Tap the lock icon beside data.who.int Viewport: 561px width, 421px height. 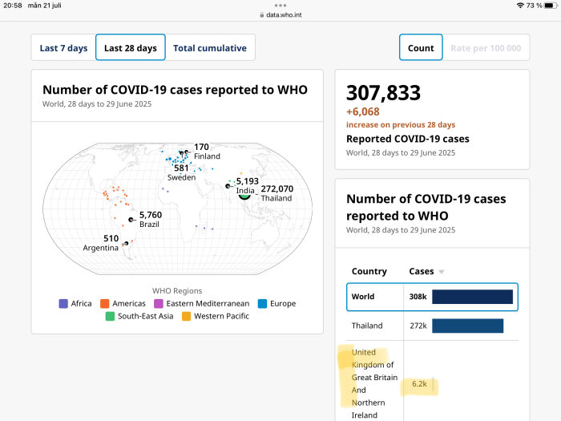tap(261, 14)
